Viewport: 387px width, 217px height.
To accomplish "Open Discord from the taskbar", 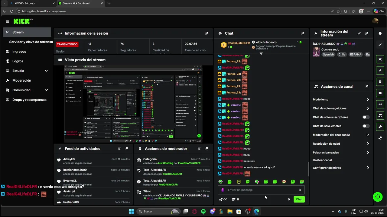I will coord(212,212).
